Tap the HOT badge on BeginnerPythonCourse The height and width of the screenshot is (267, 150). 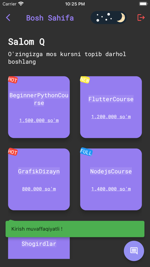click(x=13, y=80)
